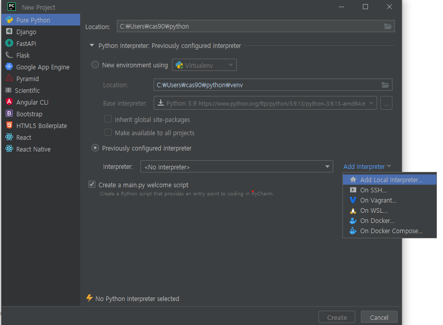Collapse the Python Interpreter section

click(92, 45)
